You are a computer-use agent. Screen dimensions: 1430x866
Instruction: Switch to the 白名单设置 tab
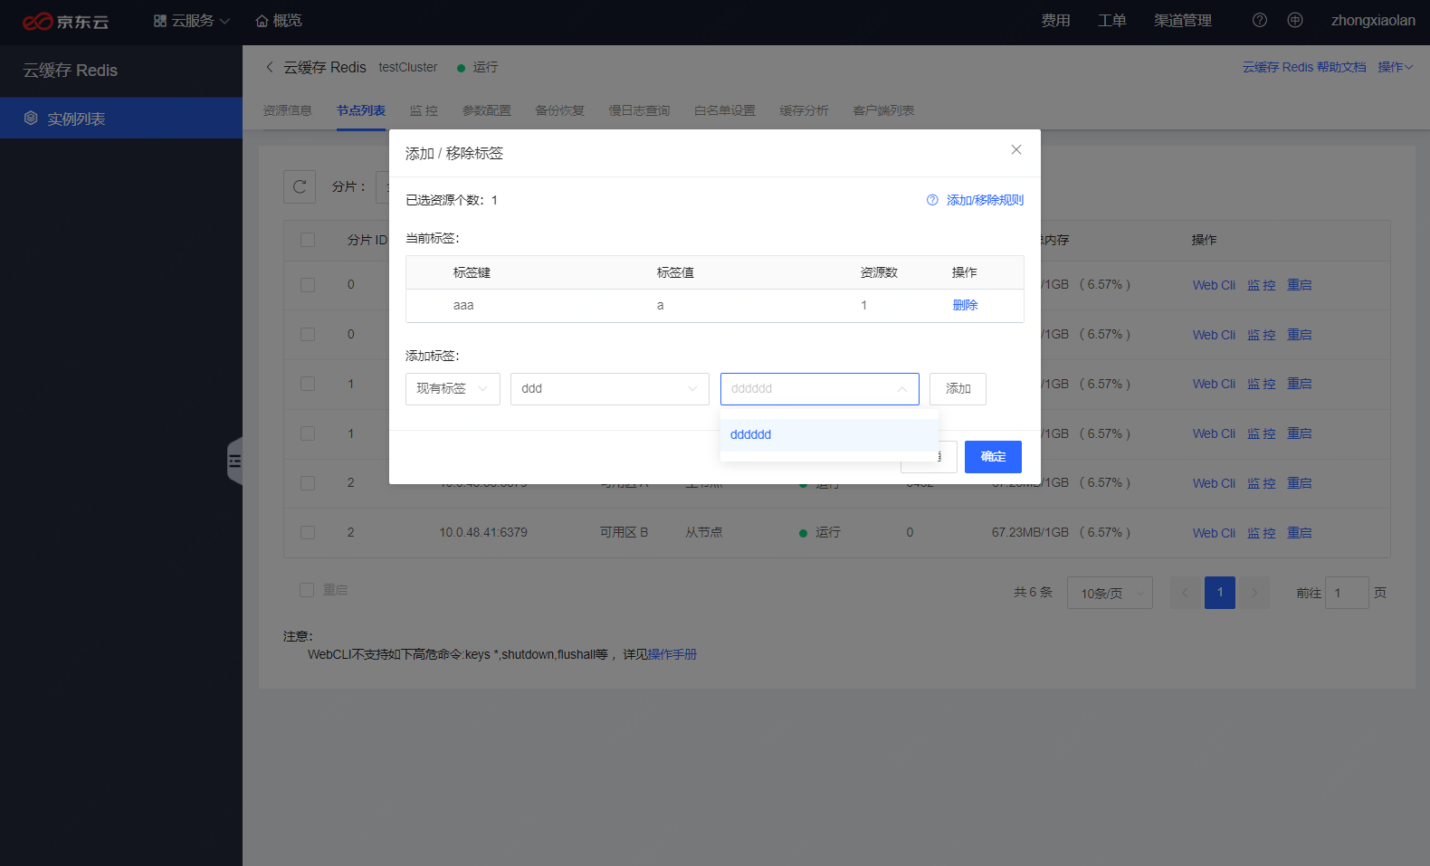[725, 110]
